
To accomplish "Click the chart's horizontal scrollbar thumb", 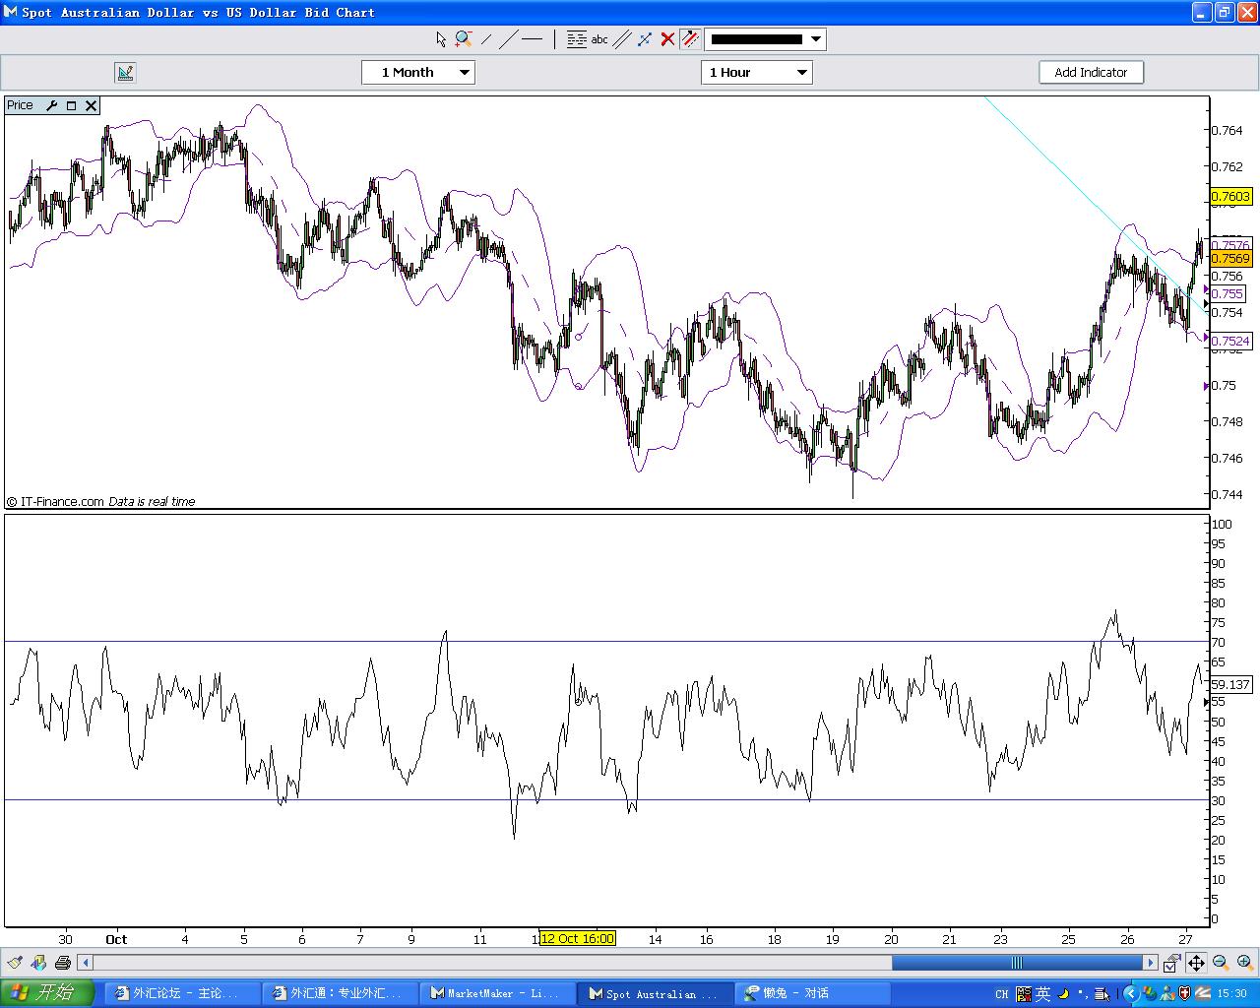I will coord(1017,963).
